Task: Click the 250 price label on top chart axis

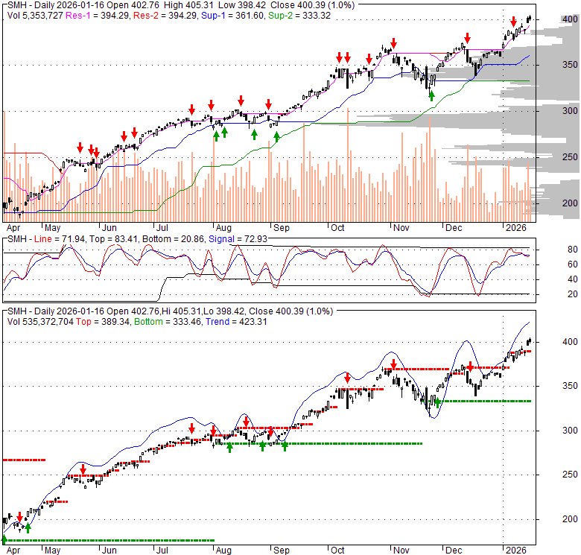Action: [570, 156]
